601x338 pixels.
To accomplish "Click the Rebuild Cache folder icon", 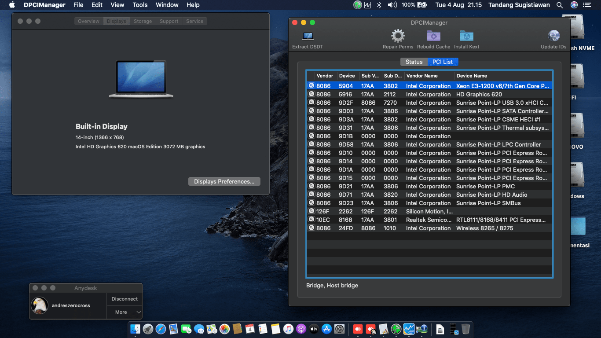I will pos(433,36).
